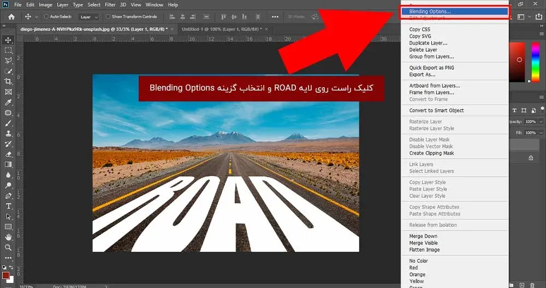Click the layer lock icon
The width and height of the screenshot is (546, 288).
click(x=531, y=158)
